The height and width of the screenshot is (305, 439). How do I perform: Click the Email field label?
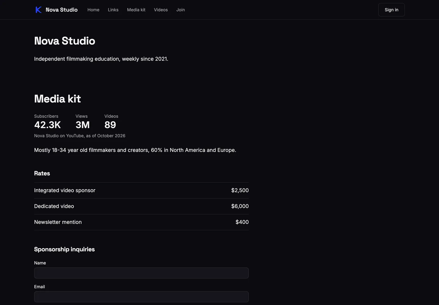point(39,287)
